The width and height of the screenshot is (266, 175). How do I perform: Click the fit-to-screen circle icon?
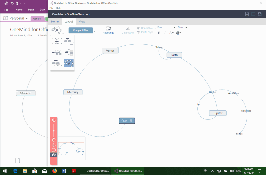[x=54, y=150]
